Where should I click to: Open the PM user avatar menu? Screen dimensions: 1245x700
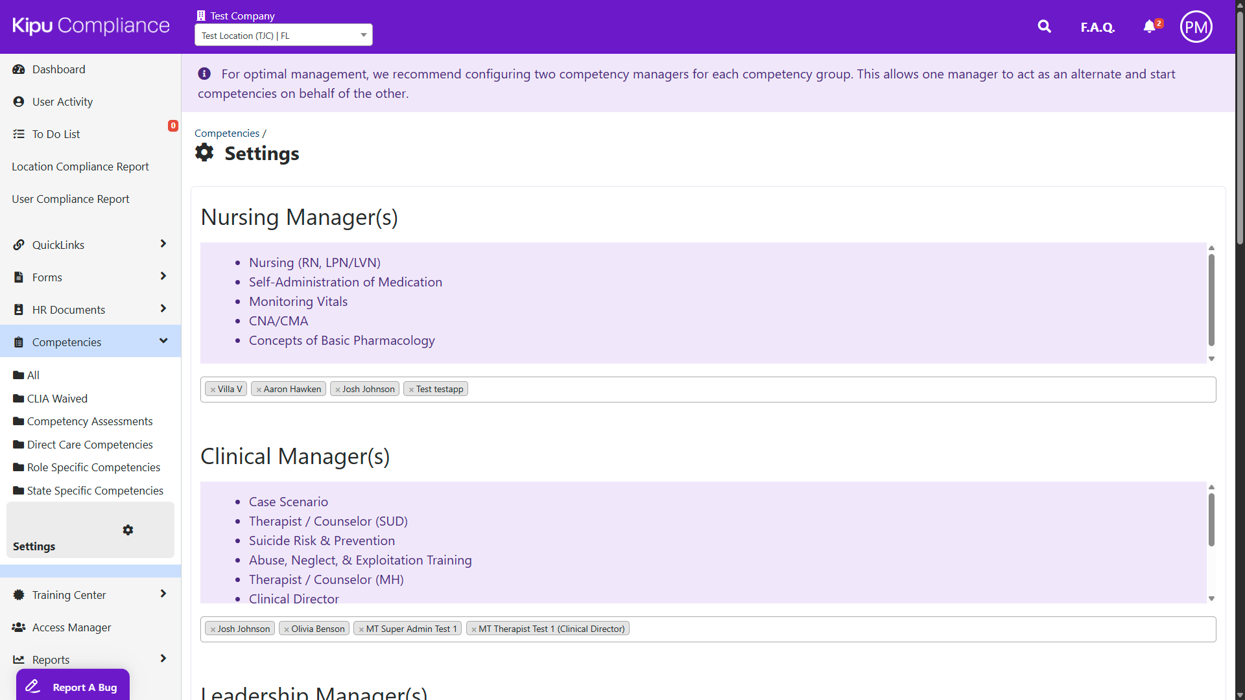[x=1196, y=27]
